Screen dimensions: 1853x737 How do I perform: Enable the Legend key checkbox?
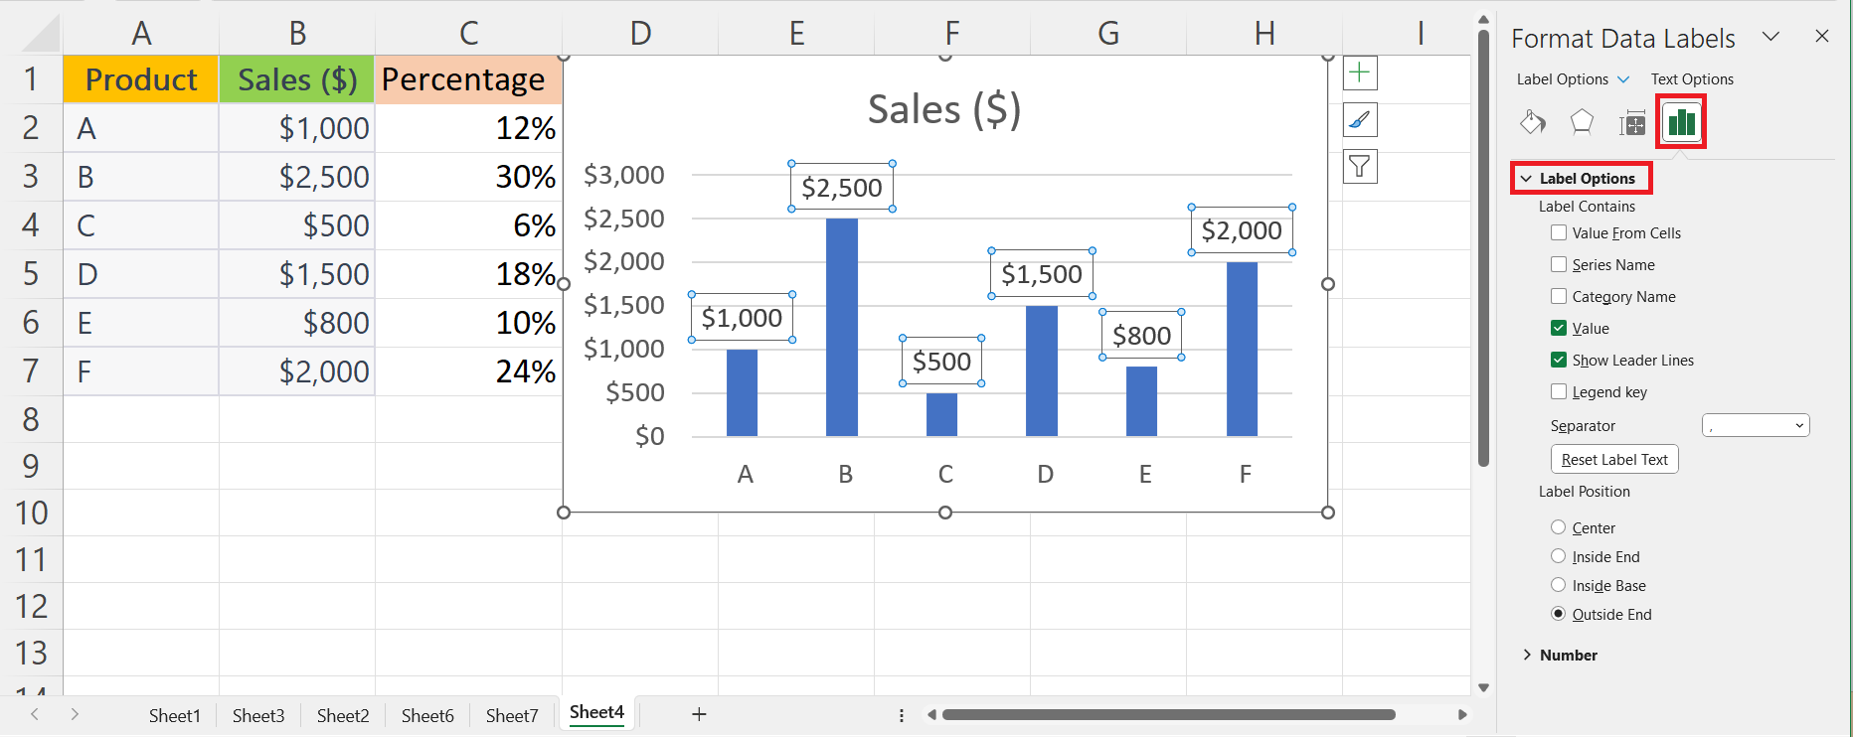click(x=1559, y=391)
